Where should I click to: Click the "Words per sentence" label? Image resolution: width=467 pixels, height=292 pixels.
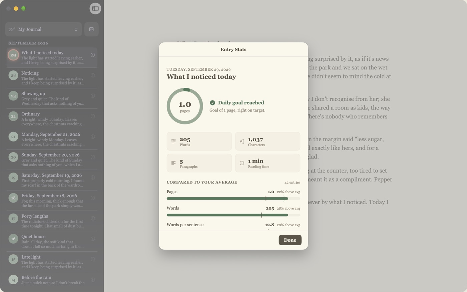click(x=185, y=225)
